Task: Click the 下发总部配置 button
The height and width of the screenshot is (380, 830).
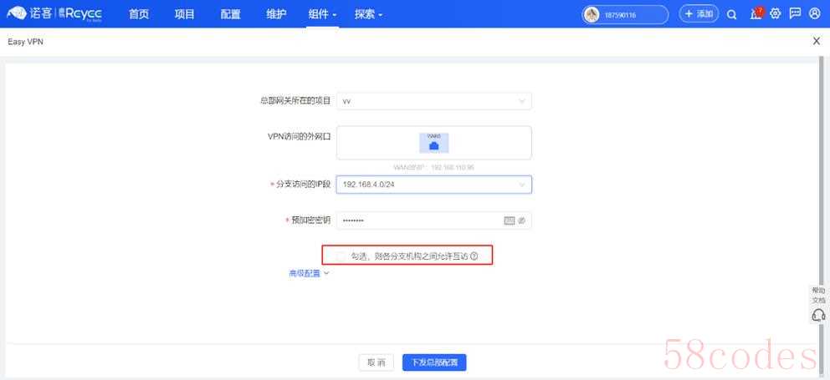Action: [x=434, y=362]
